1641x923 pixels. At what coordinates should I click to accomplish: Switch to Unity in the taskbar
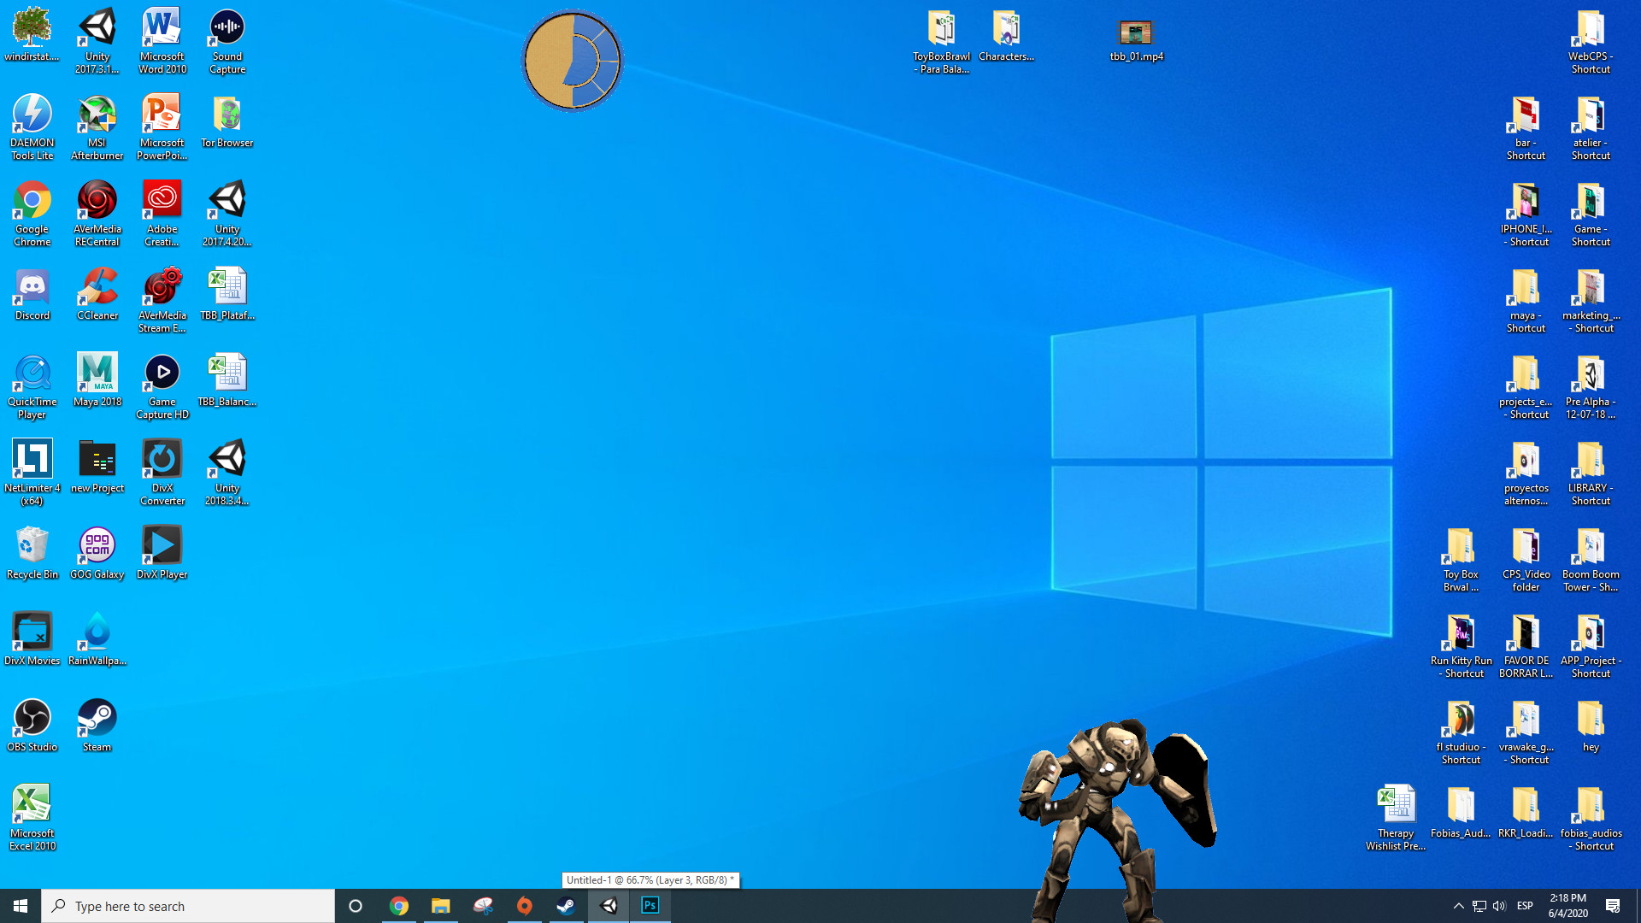point(609,906)
